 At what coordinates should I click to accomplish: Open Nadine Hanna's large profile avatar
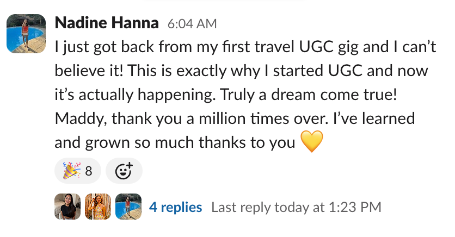point(25,33)
